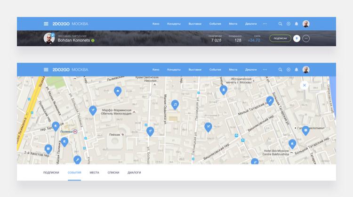
Task: Switch to the ПОДПИСКИ tab
Action: 51,172
